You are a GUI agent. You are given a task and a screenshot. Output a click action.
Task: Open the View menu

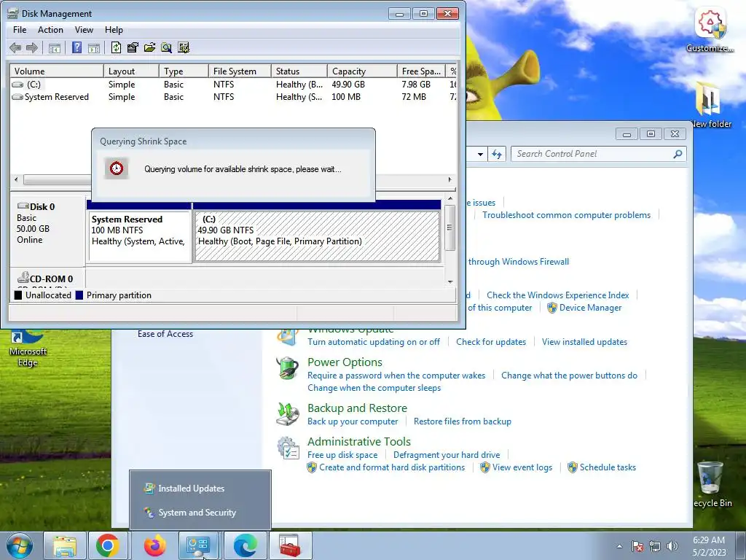click(x=84, y=29)
